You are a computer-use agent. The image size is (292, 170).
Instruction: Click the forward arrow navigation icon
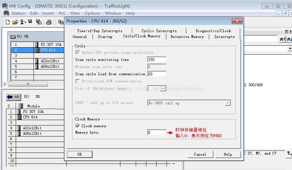pos(17,97)
